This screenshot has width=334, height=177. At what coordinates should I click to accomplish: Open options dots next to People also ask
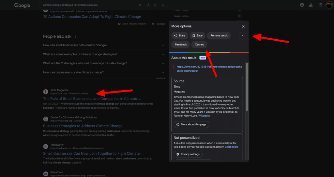75,36
